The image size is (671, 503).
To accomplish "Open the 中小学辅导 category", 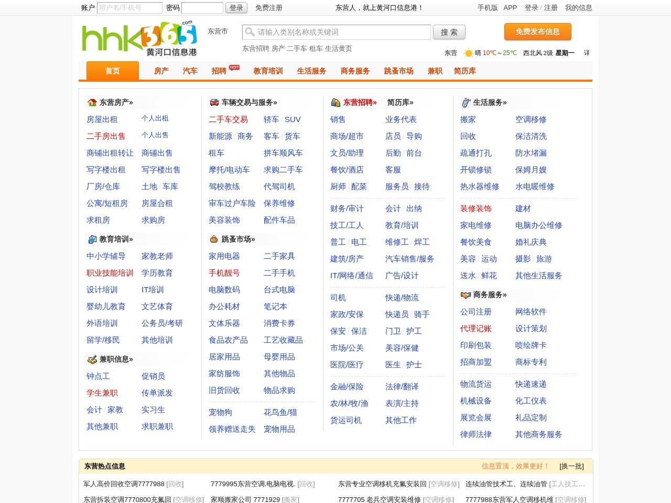I will click(x=106, y=256).
